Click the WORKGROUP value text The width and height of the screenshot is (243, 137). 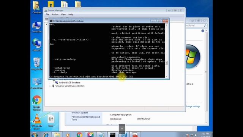pyautogui.click(x=144, y=119)
